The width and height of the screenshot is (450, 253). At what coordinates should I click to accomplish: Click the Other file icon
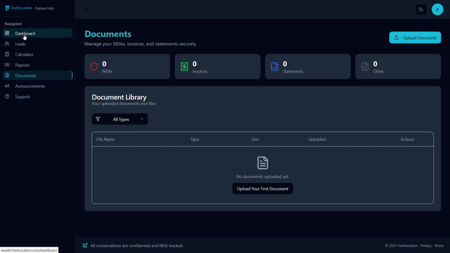(x=365, y=67)
